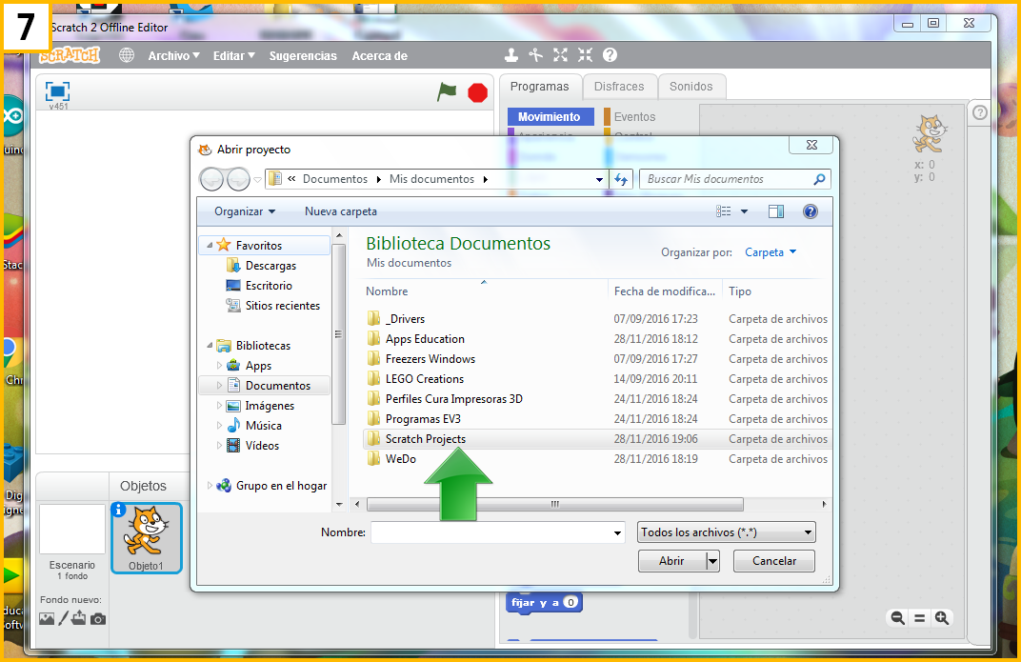This screenshot has width=1021, height=662.
Task: Choose backdrop from library icon
Action: coord(47,618)
